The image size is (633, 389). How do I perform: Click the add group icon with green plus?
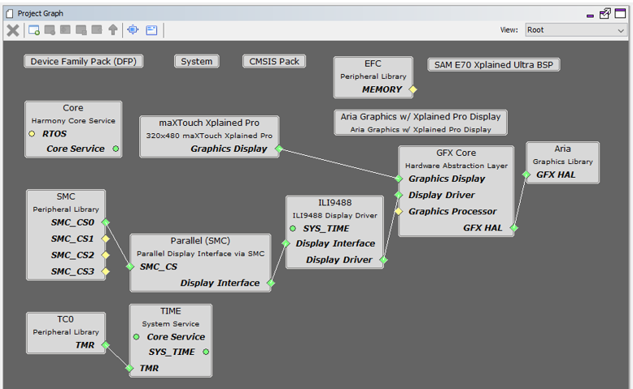tap(34, 30)
